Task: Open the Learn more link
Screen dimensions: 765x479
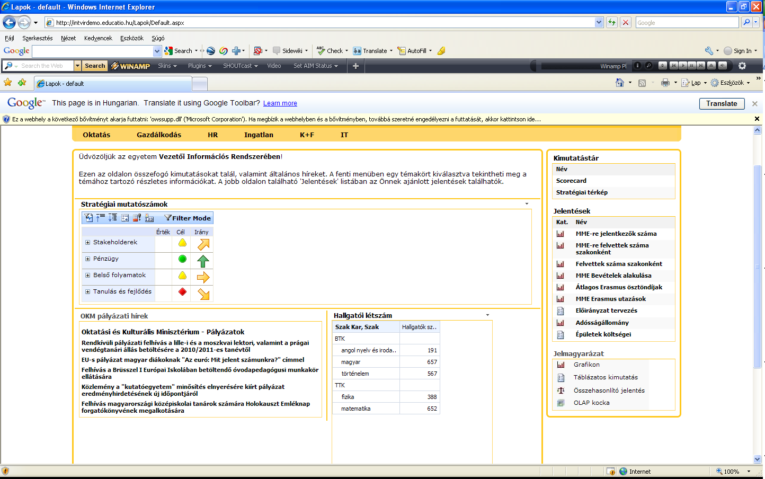Action: tap(280, 103)
